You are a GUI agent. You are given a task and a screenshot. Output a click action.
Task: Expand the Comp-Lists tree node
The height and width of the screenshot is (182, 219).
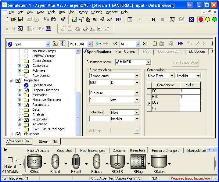click(19, 66)
